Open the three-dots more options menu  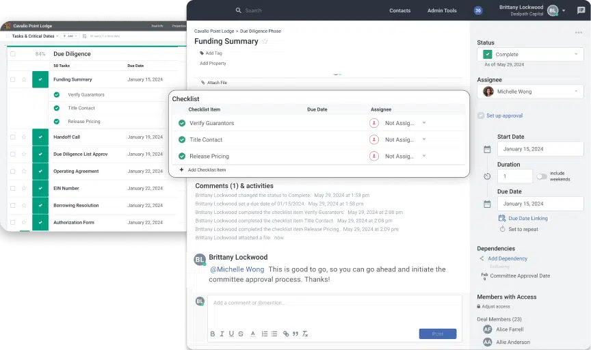coord(579,32)
